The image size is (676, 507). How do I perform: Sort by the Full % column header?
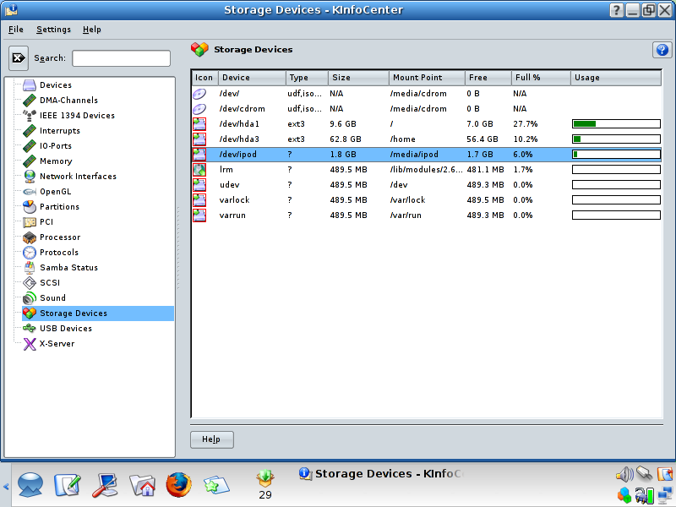(x=541, y=78)
